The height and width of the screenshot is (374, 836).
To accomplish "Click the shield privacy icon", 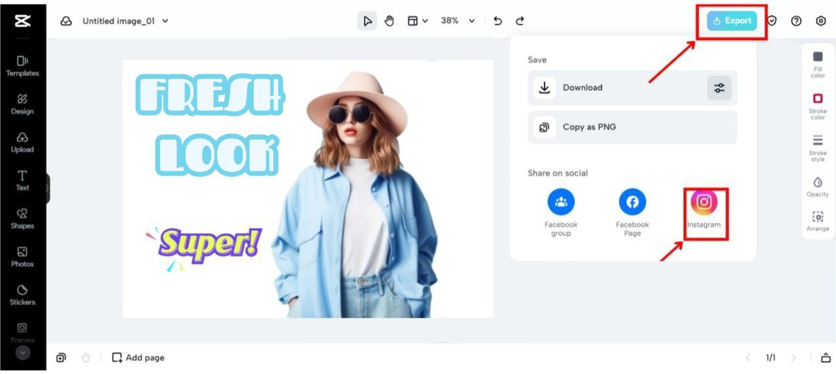I will click(x=772, y=21).
